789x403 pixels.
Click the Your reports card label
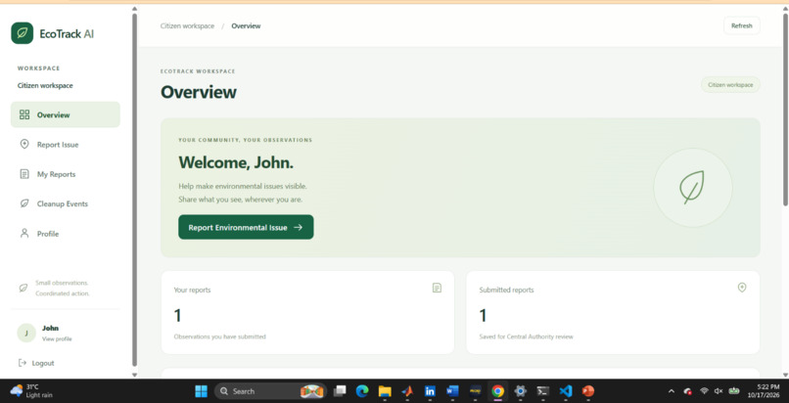pyautogui.click(x=192, y=290)
